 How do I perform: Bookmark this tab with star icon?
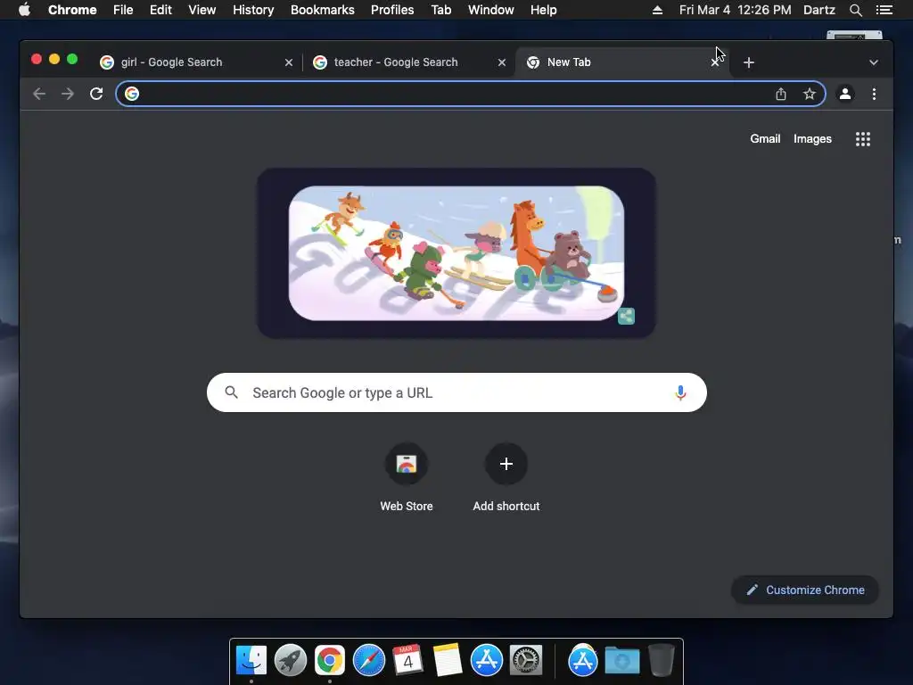[810, 94]
